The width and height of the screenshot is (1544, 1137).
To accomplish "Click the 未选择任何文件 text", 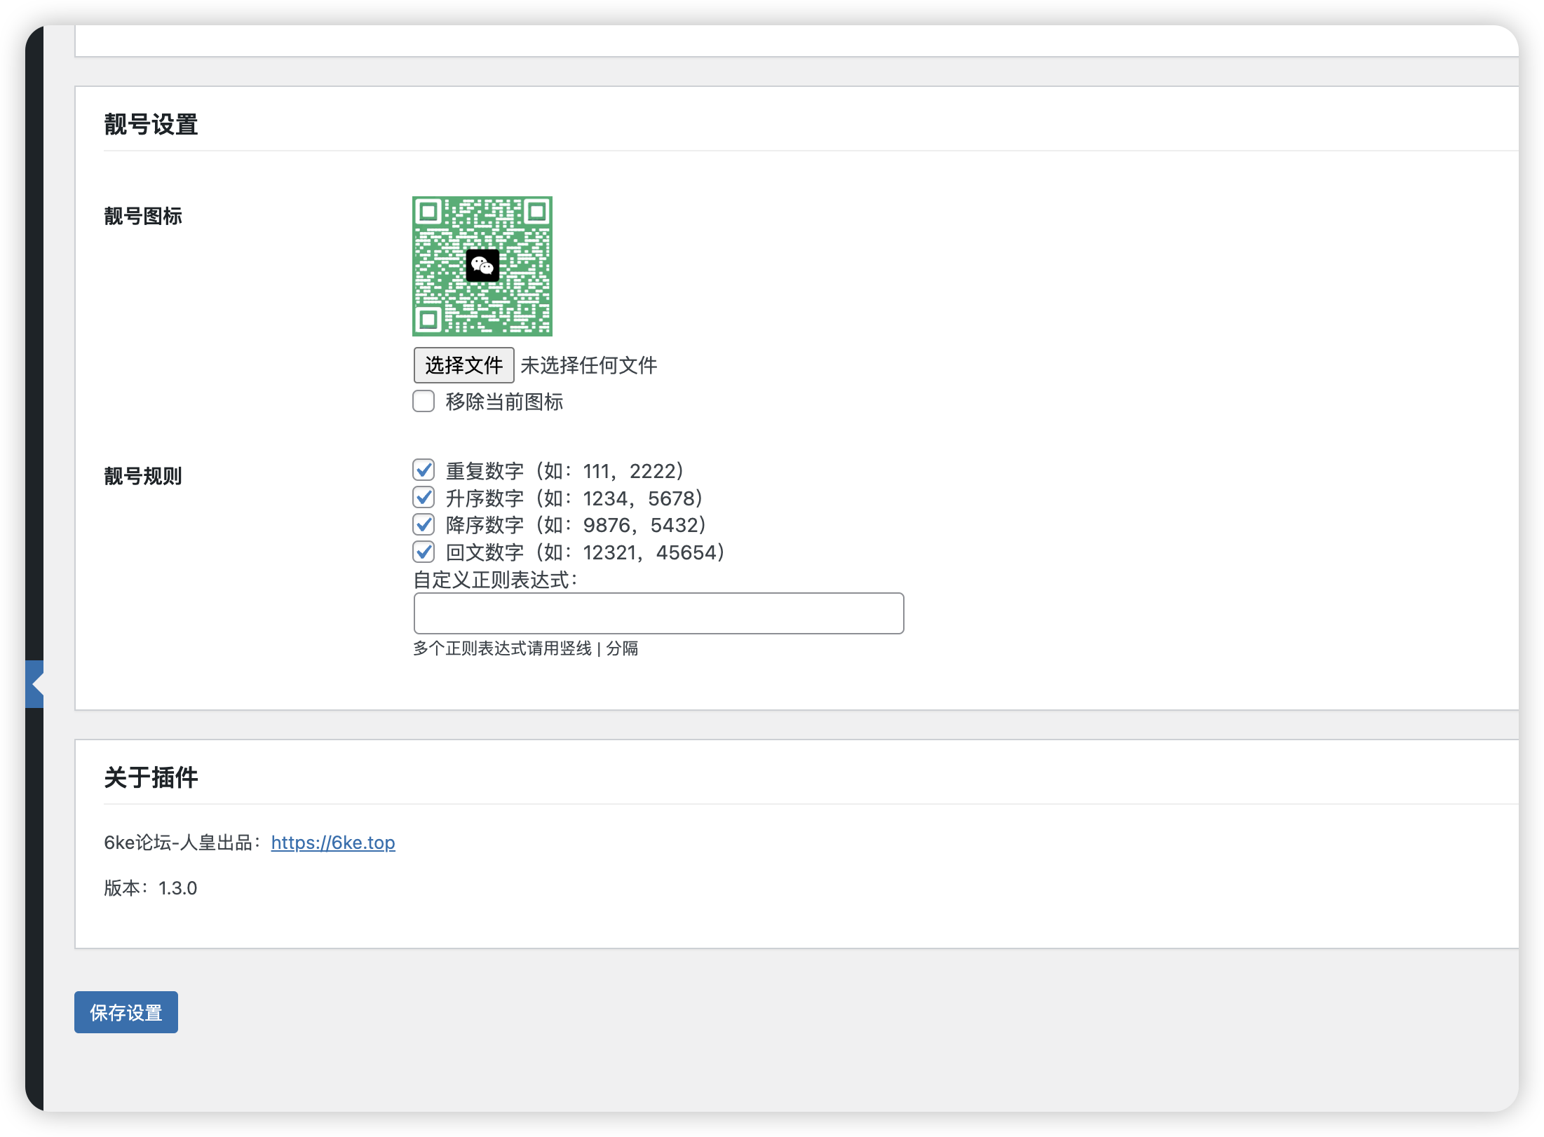I will click(589, 365).
